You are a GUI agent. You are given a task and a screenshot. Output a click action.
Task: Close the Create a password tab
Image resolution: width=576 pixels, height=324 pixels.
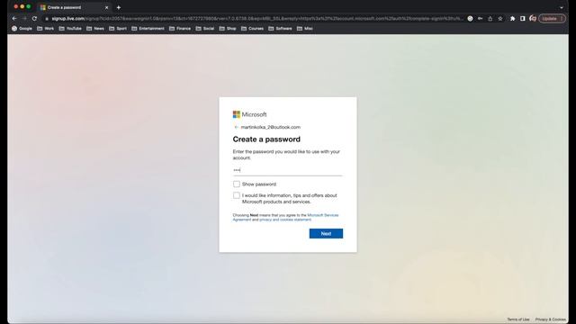point(106,7)
